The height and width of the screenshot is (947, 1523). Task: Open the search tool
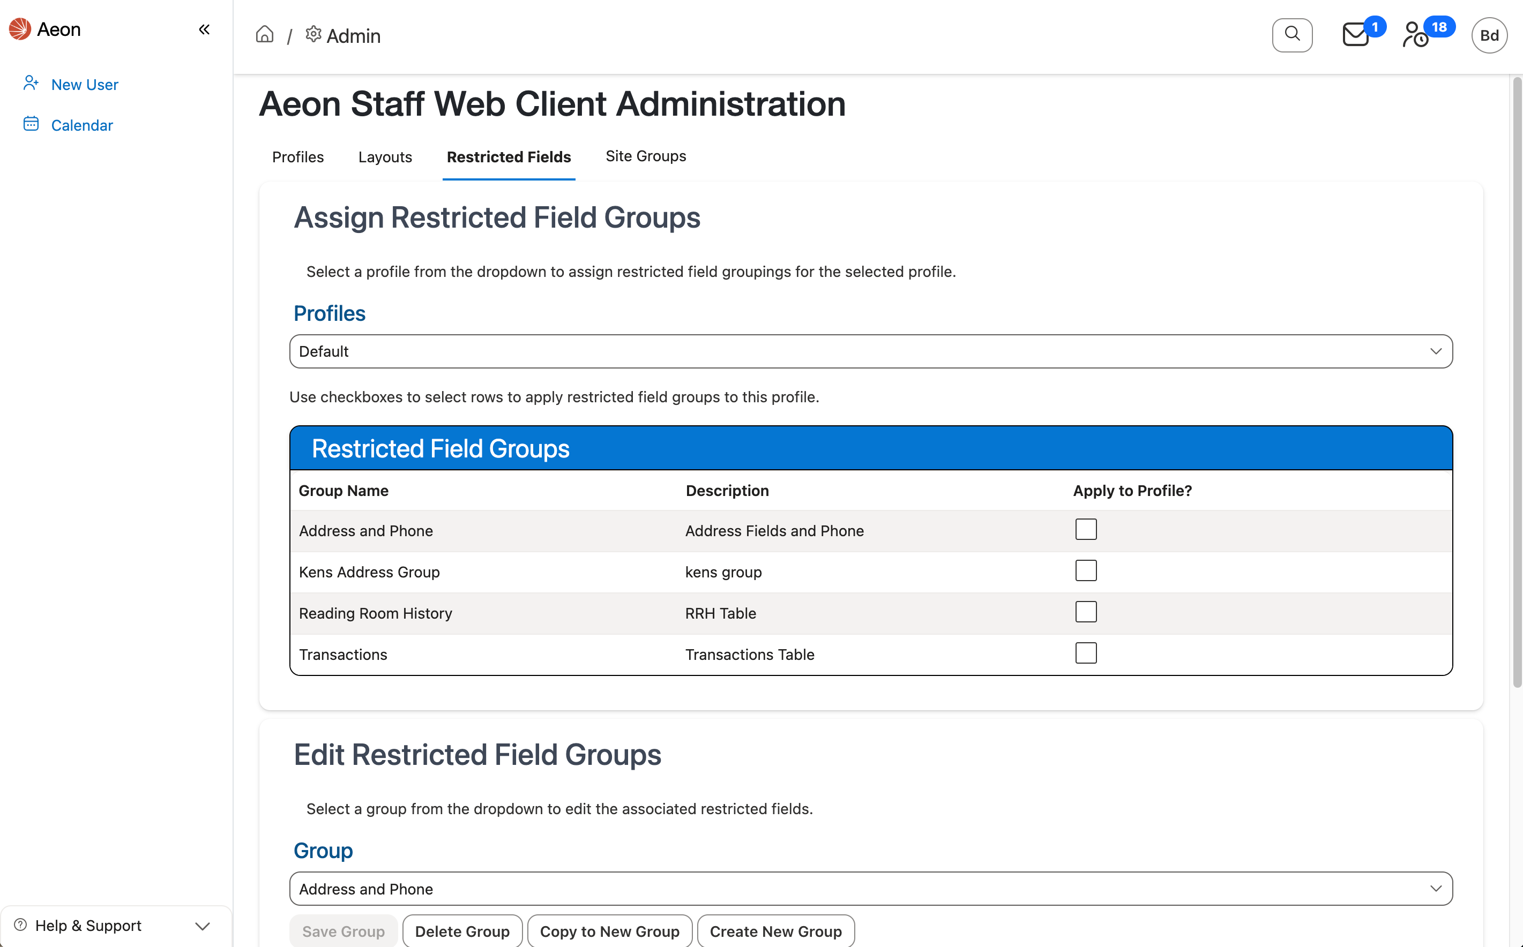click(1292, 35)
